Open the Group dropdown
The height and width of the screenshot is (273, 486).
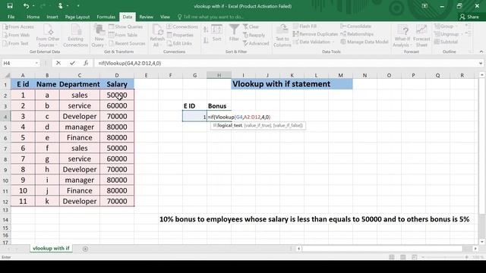(x=446, y=27)
